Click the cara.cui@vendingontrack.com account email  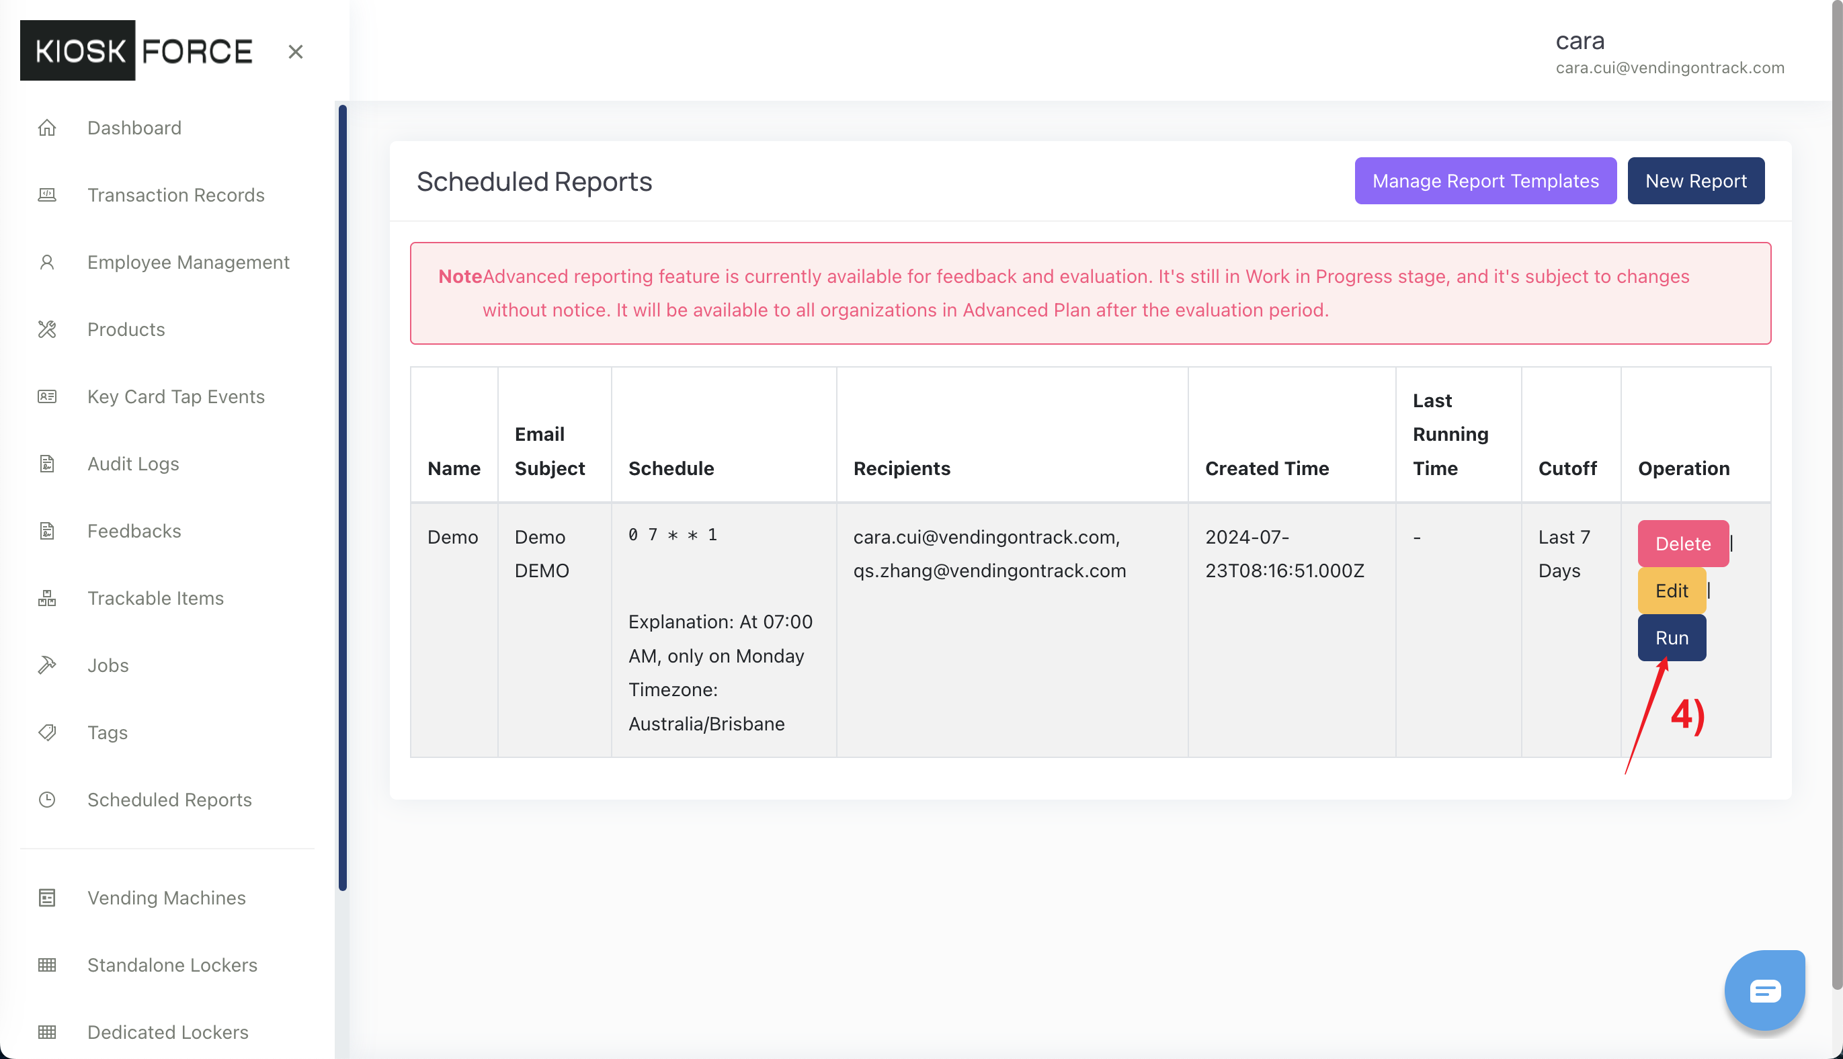click(x=1670, y=68)
